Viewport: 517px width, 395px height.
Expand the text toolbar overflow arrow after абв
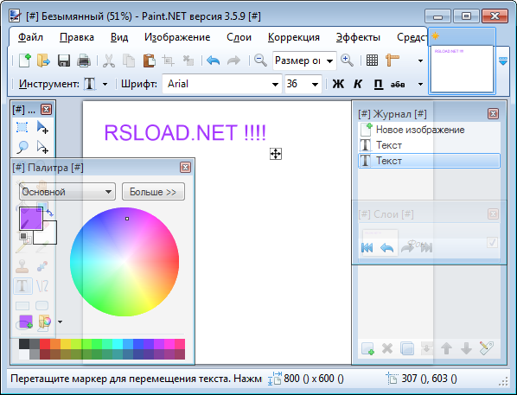[420, 84]
